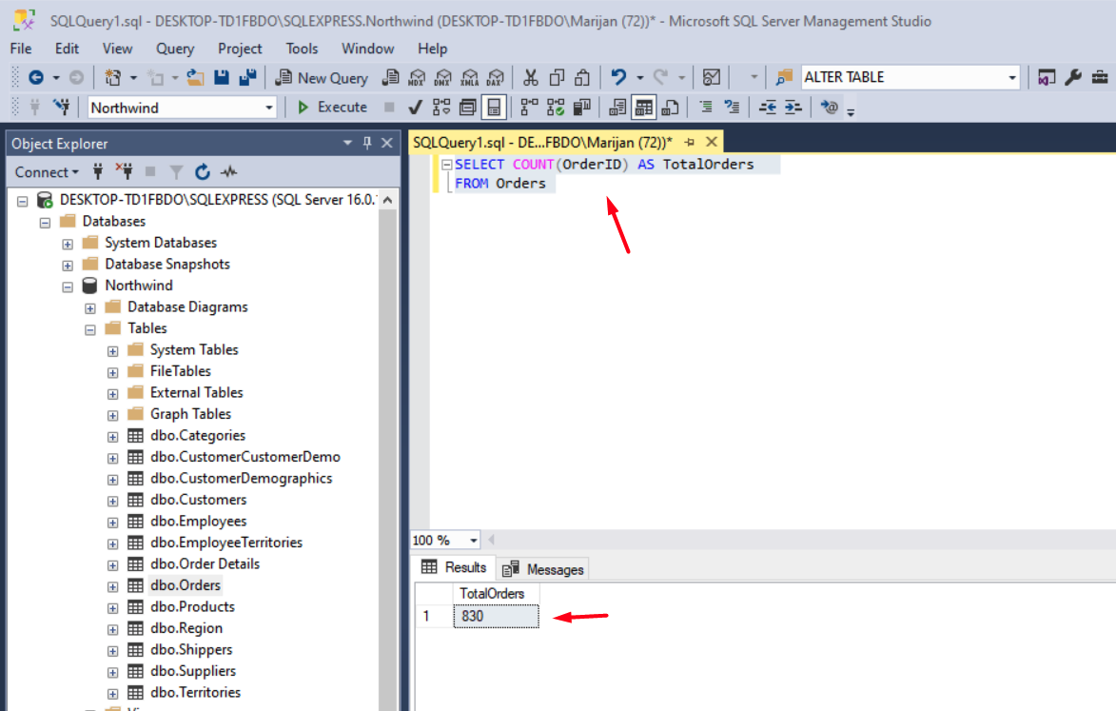This screenshot has height=711, width=1116.
Task: Expand the System Databases node
Action: [68, 244]
